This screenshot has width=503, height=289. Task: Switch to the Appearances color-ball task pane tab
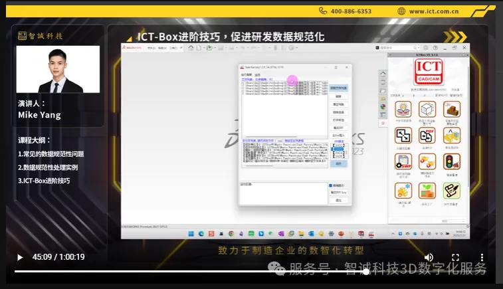click(383, 107)
